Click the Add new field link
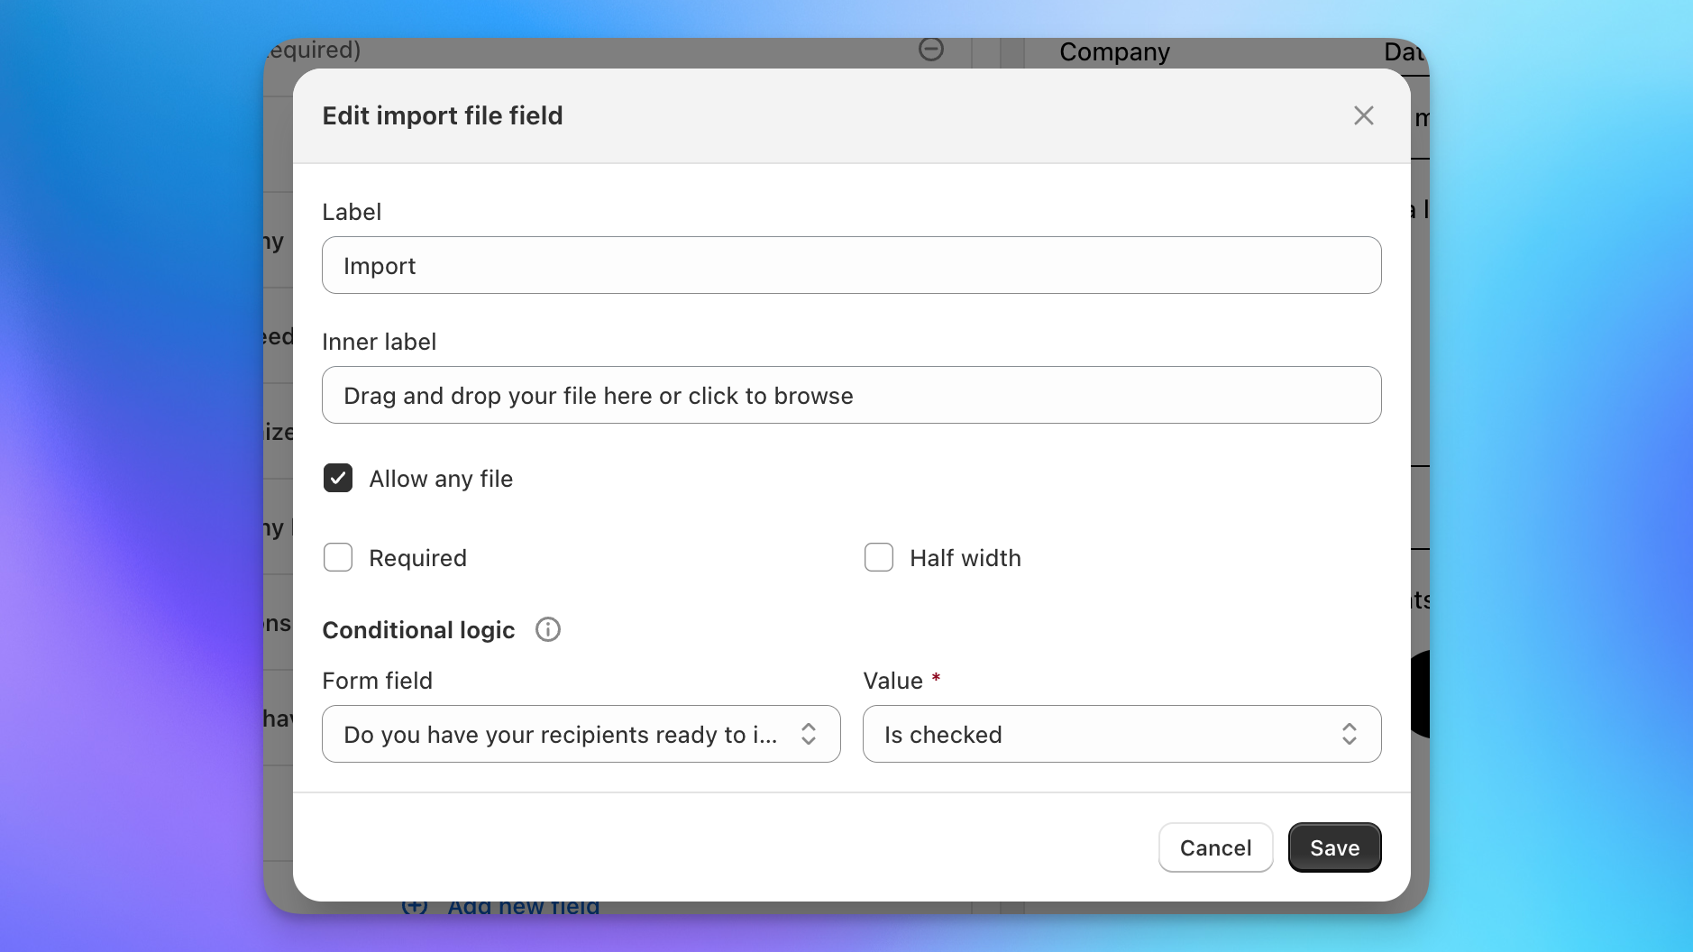This screenshot has width=1693, height=952. pos(523,907)
